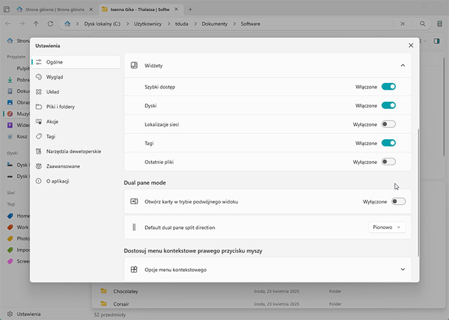Viewport: 449px width, 320px height.
Task: Enable the Lokalizacje sieci widget toggle
Action: click(388, 125)
